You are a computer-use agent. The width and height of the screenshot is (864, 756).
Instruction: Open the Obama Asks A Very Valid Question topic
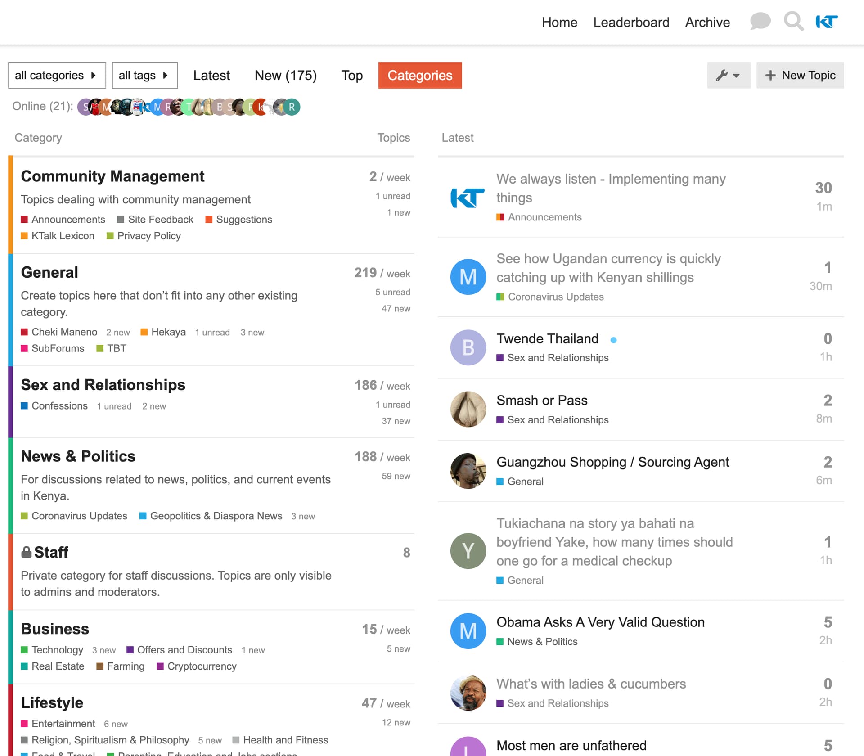600,622
